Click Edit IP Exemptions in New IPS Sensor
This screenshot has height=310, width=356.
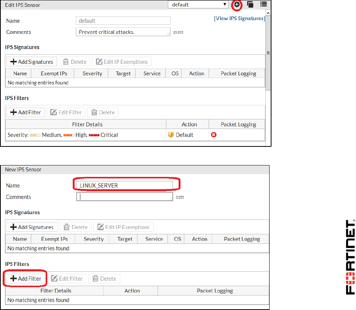(123, 227)
